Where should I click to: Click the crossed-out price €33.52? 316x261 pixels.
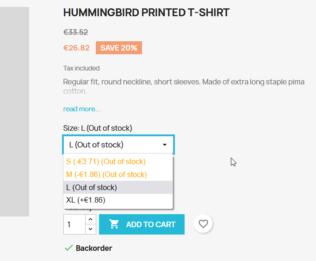75,32
